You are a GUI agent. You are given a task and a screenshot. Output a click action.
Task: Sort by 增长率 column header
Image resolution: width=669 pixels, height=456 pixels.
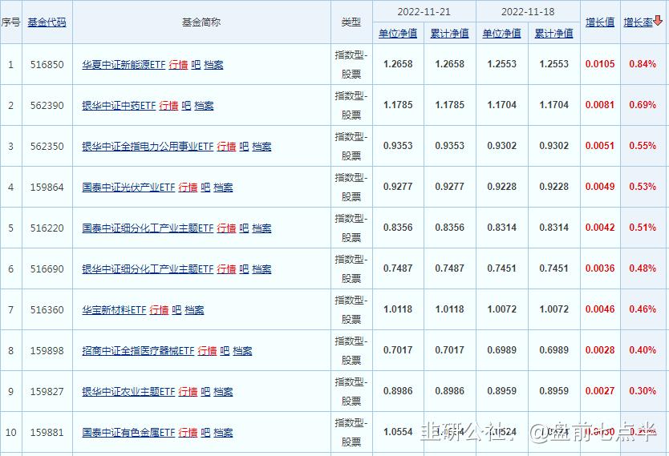click(638, 22)
